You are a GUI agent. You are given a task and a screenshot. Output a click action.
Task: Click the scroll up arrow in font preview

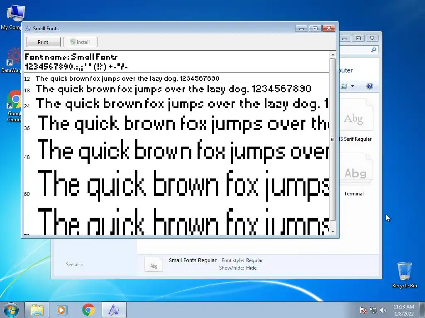[x=333, y=55]
